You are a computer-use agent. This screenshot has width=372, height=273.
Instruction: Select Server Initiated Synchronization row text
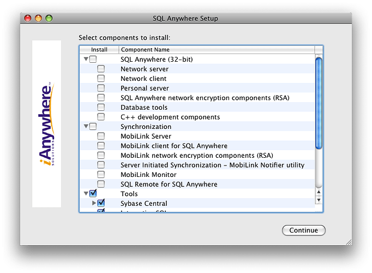(212, 165)
